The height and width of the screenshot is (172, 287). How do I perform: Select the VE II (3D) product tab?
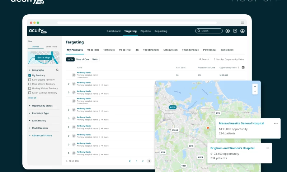[93, 50]
